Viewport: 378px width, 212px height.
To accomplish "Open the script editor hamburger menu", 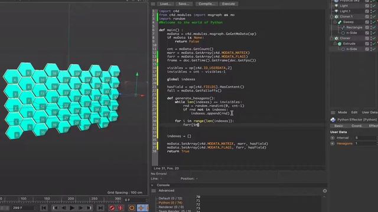I will (153, 4).
